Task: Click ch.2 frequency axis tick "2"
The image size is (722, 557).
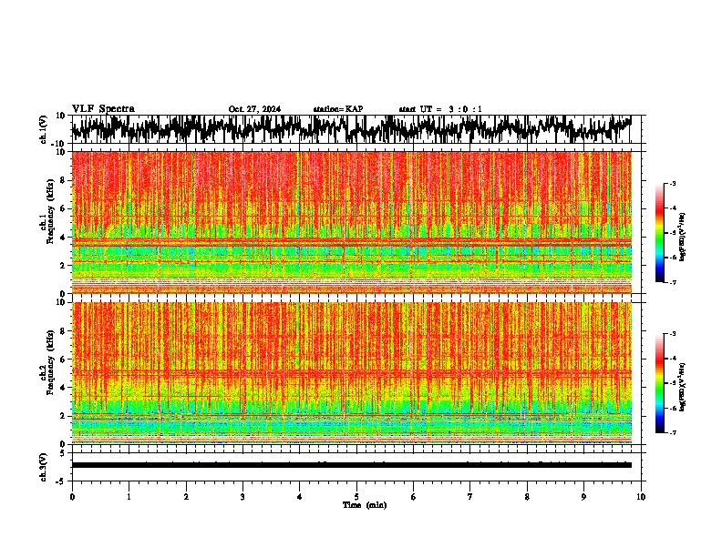Action: coord(63,416)
